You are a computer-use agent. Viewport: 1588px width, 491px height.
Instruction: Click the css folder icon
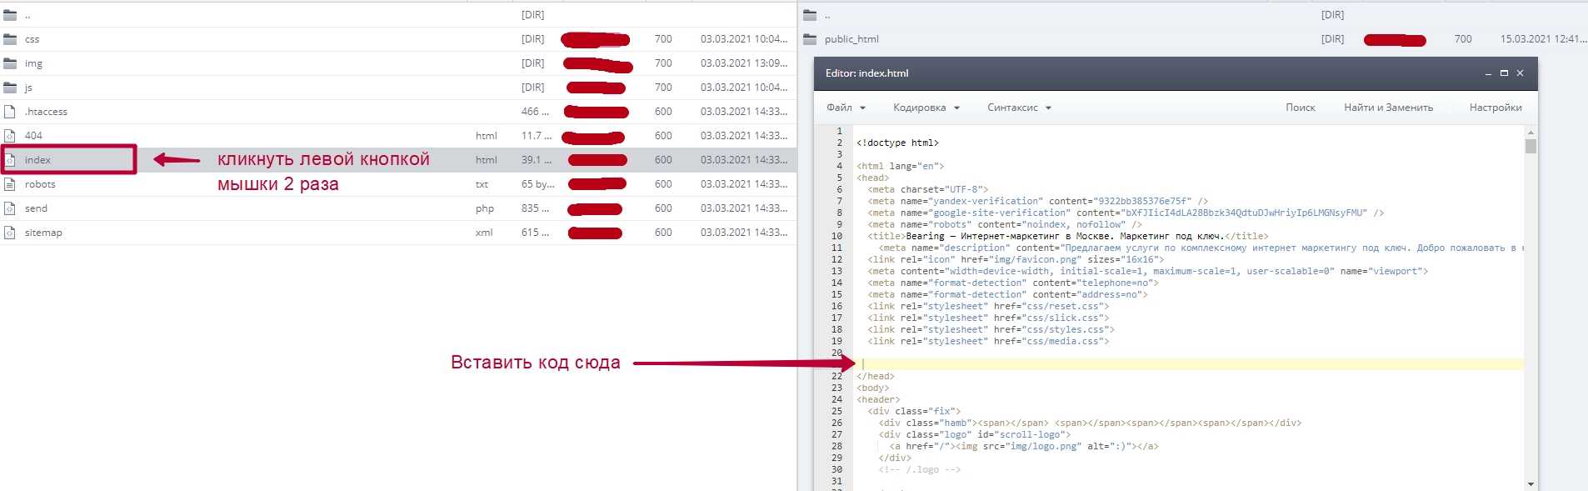coord(10,39)
